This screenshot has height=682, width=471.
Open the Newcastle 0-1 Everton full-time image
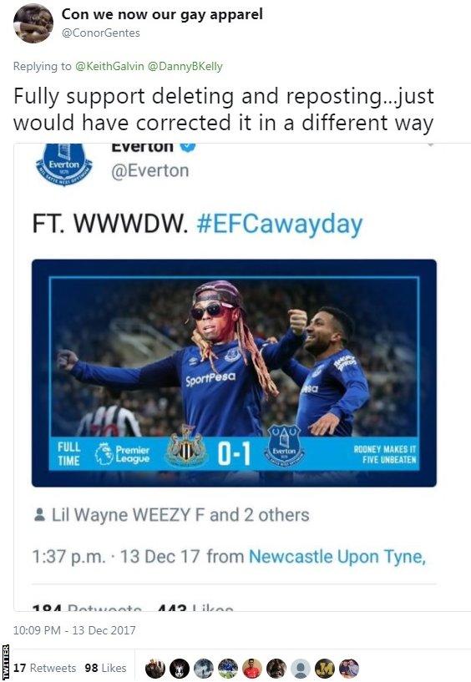pos(234,373)
